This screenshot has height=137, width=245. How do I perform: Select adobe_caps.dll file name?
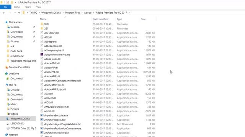pos(52,59)
